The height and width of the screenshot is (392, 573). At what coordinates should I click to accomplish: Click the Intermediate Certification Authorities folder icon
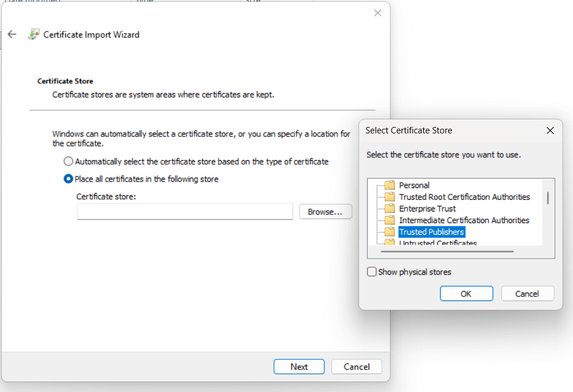click(390, 220)
